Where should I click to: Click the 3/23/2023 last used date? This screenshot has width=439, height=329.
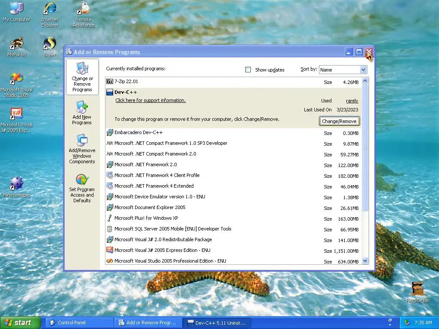pyautogui.click(x=347, y=110)
